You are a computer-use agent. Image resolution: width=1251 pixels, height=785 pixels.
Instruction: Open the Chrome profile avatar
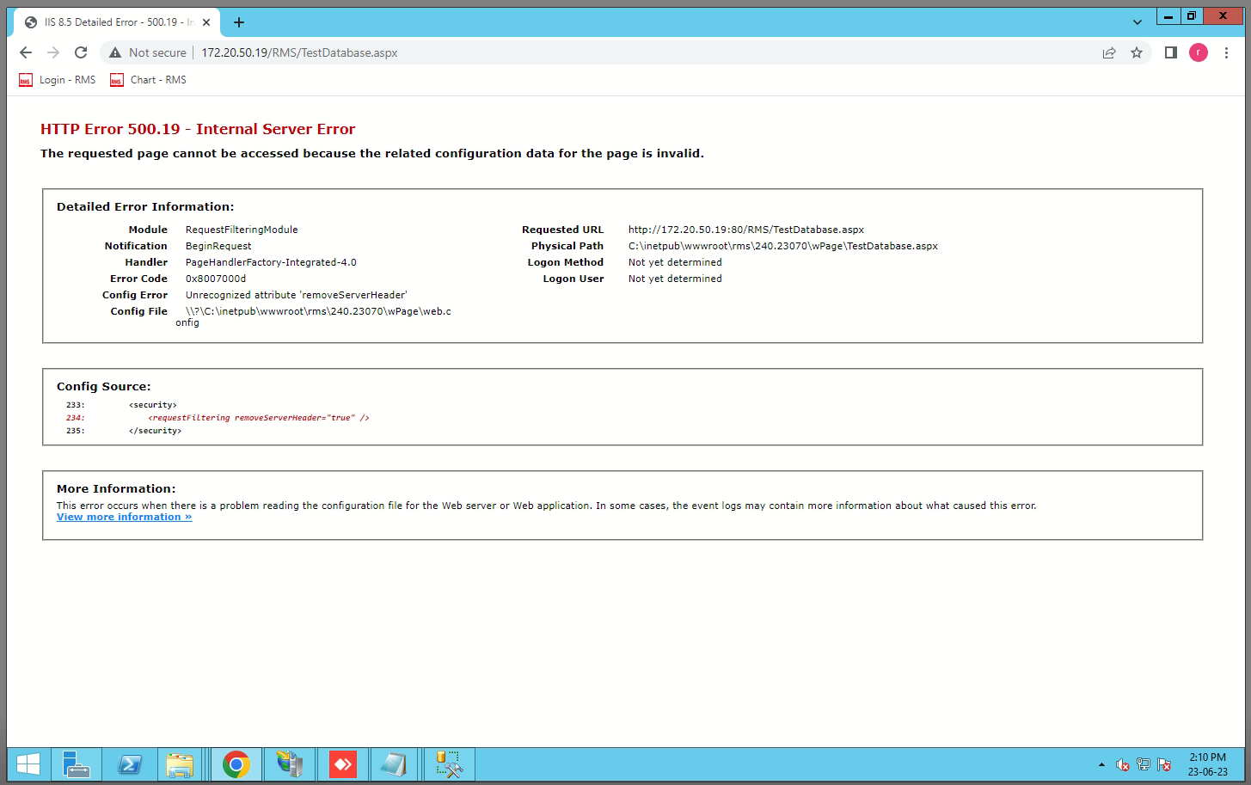pyautogui.click(x=1199, y=52)
